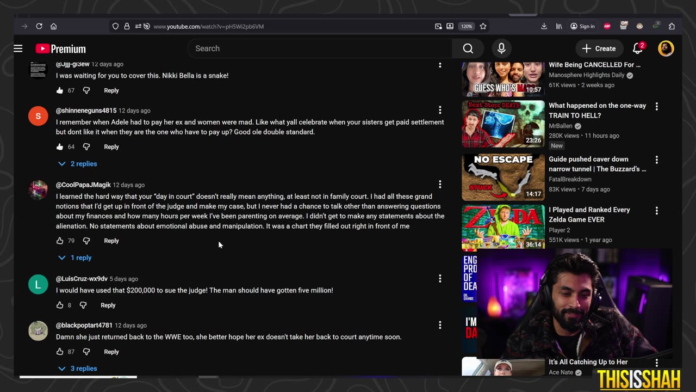696x392 pixels.
Task: Bookmark this page with star icon
Action: [483, 26]
